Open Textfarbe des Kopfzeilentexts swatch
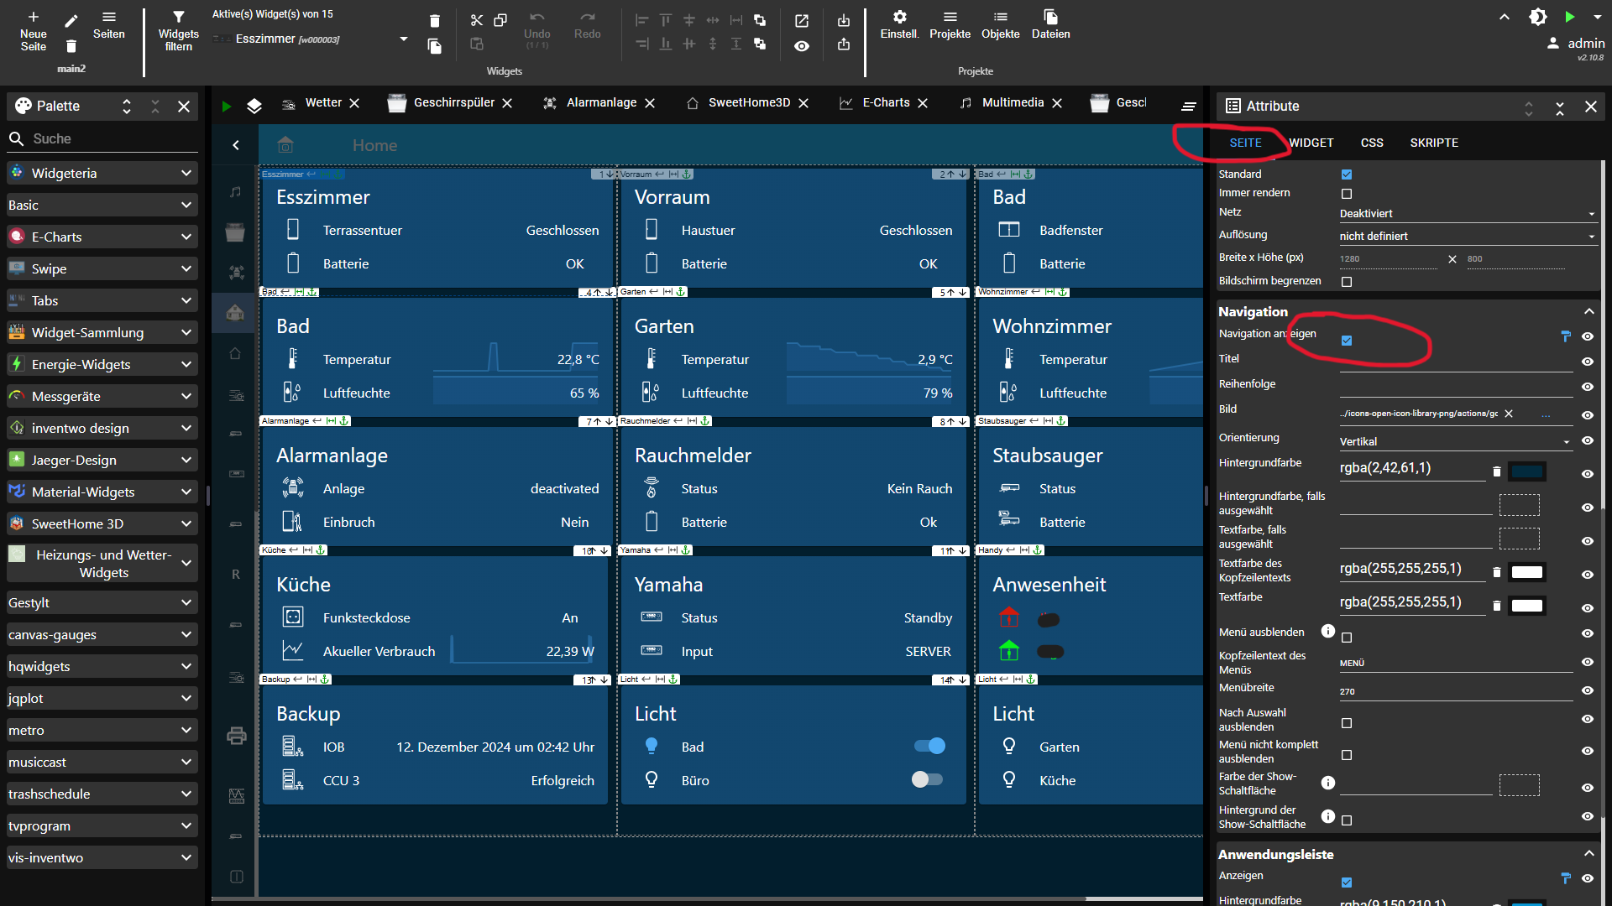Image resolution: width=1612 pixels, height=906 pixels. coord(1527,572)
